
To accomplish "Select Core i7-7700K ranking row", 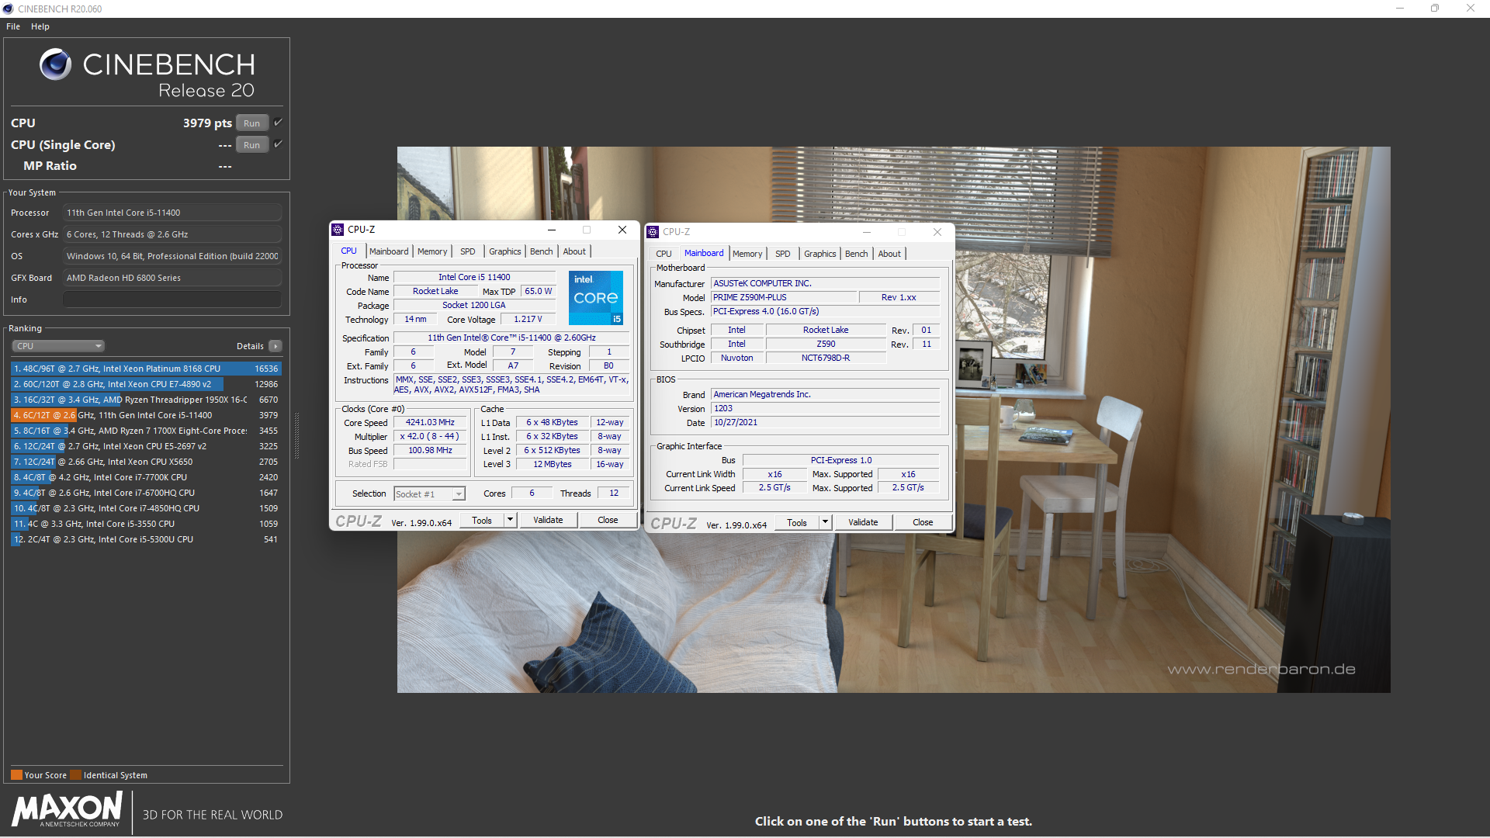I will [x=146, y=477].
